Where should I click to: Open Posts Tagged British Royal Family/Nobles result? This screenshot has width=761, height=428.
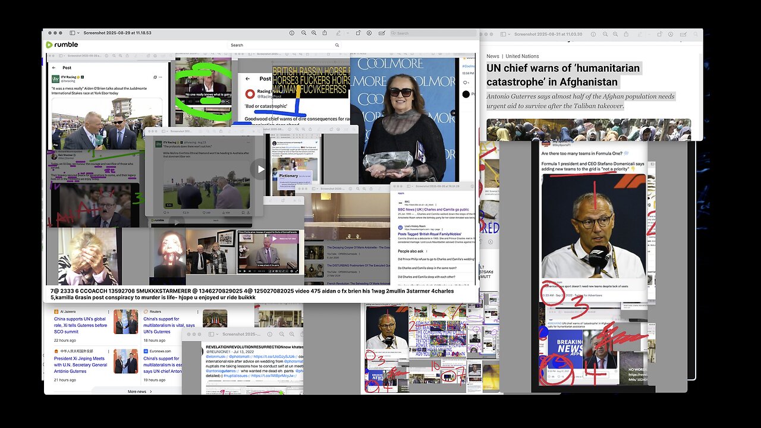coord(430,234)
